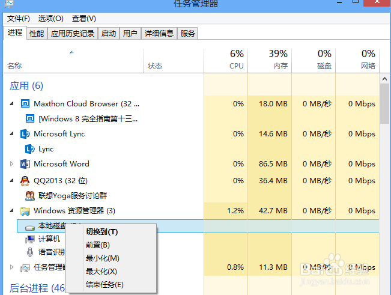
Task: Select the 联想Yoga服务讨论群 row text
Action: pyautogui.click(x=73, y=196)
